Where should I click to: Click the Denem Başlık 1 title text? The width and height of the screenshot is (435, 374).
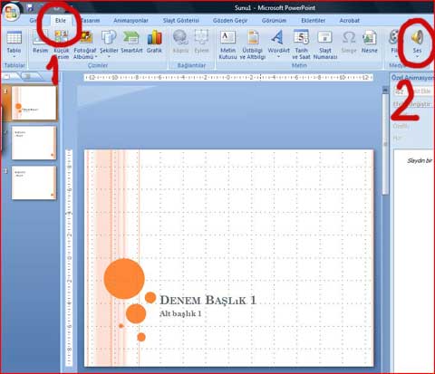(x=208, y=300)
